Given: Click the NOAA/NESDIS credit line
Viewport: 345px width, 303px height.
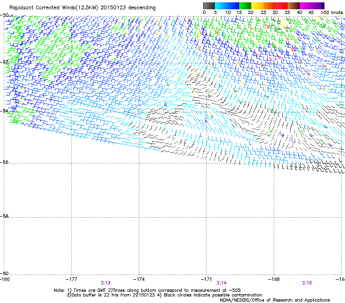Looking at the screenshot, I should (275, 300).
